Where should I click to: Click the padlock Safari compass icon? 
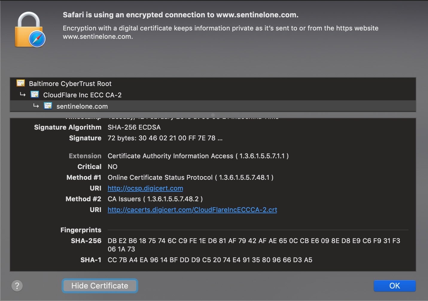pyautogui.click(x=30, y=30)
